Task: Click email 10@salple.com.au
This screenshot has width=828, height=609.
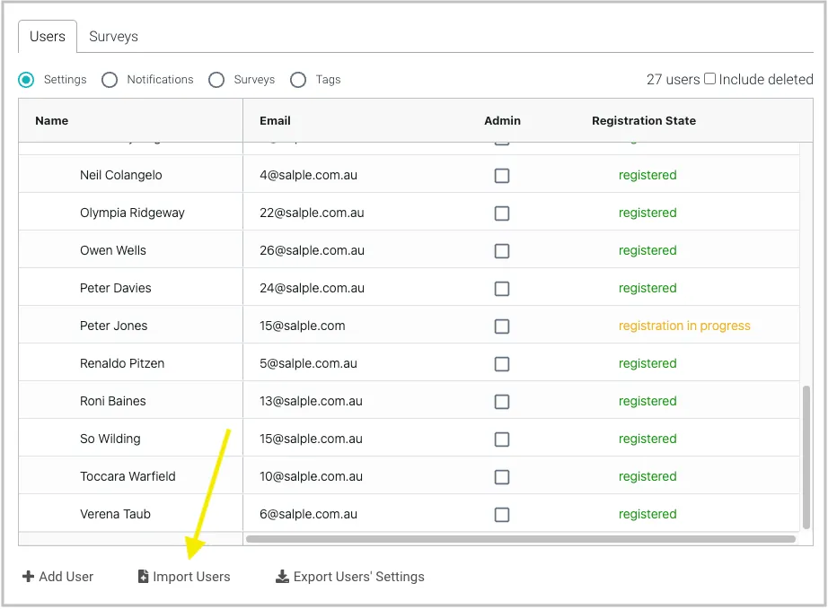Action: click(311, 476)
